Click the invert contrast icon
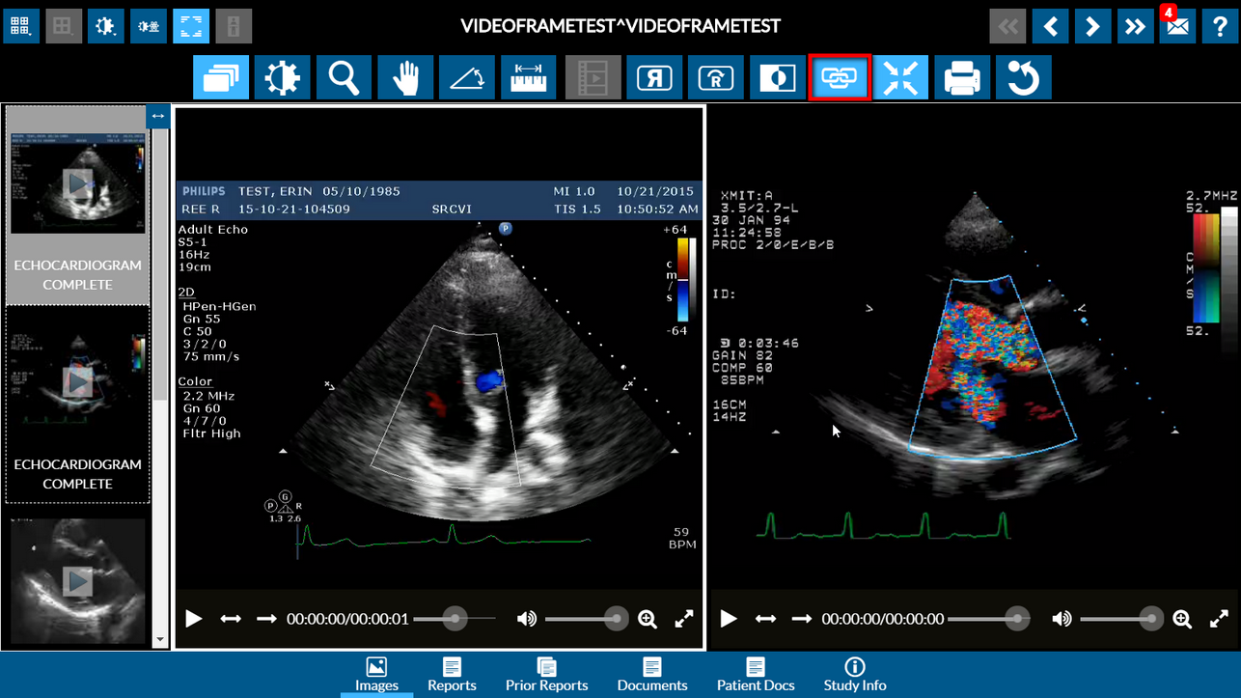 (x=777, y=77)
